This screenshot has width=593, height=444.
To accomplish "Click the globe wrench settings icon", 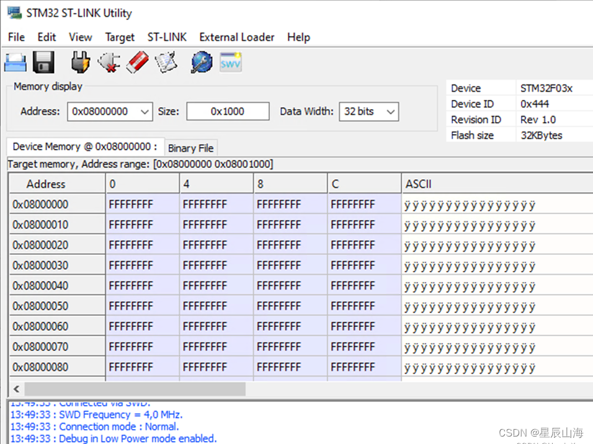I will (x=202, y=63).
